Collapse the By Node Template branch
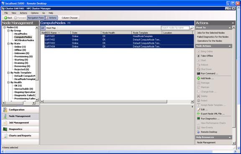Image resolution: width=241 pixels, height=154 pixels. [x=8, y=73]
